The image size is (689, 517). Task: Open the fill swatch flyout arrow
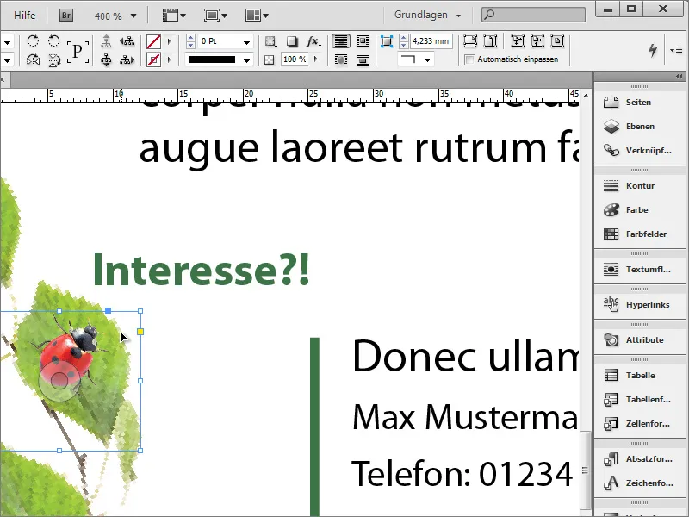[169, 41]
